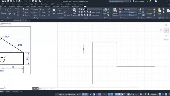Add a new drawing tab with plus

click(x=29, y=21)
